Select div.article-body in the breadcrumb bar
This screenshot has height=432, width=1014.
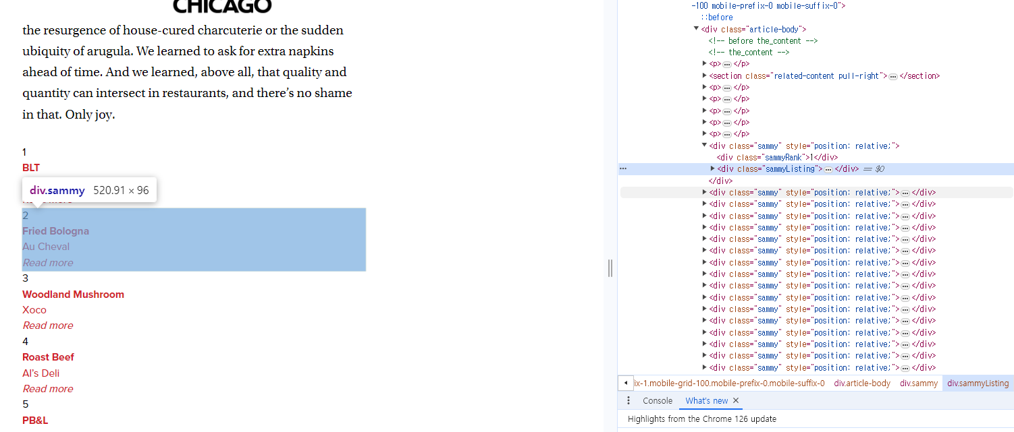(x=862, y=383)
